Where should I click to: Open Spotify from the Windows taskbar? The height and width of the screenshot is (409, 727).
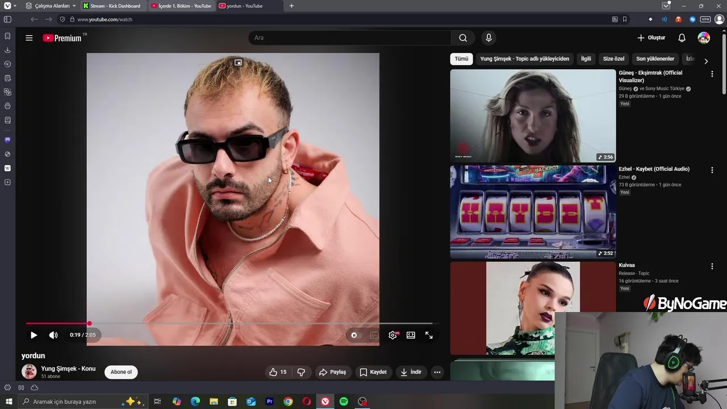click(x=344, y=402)
